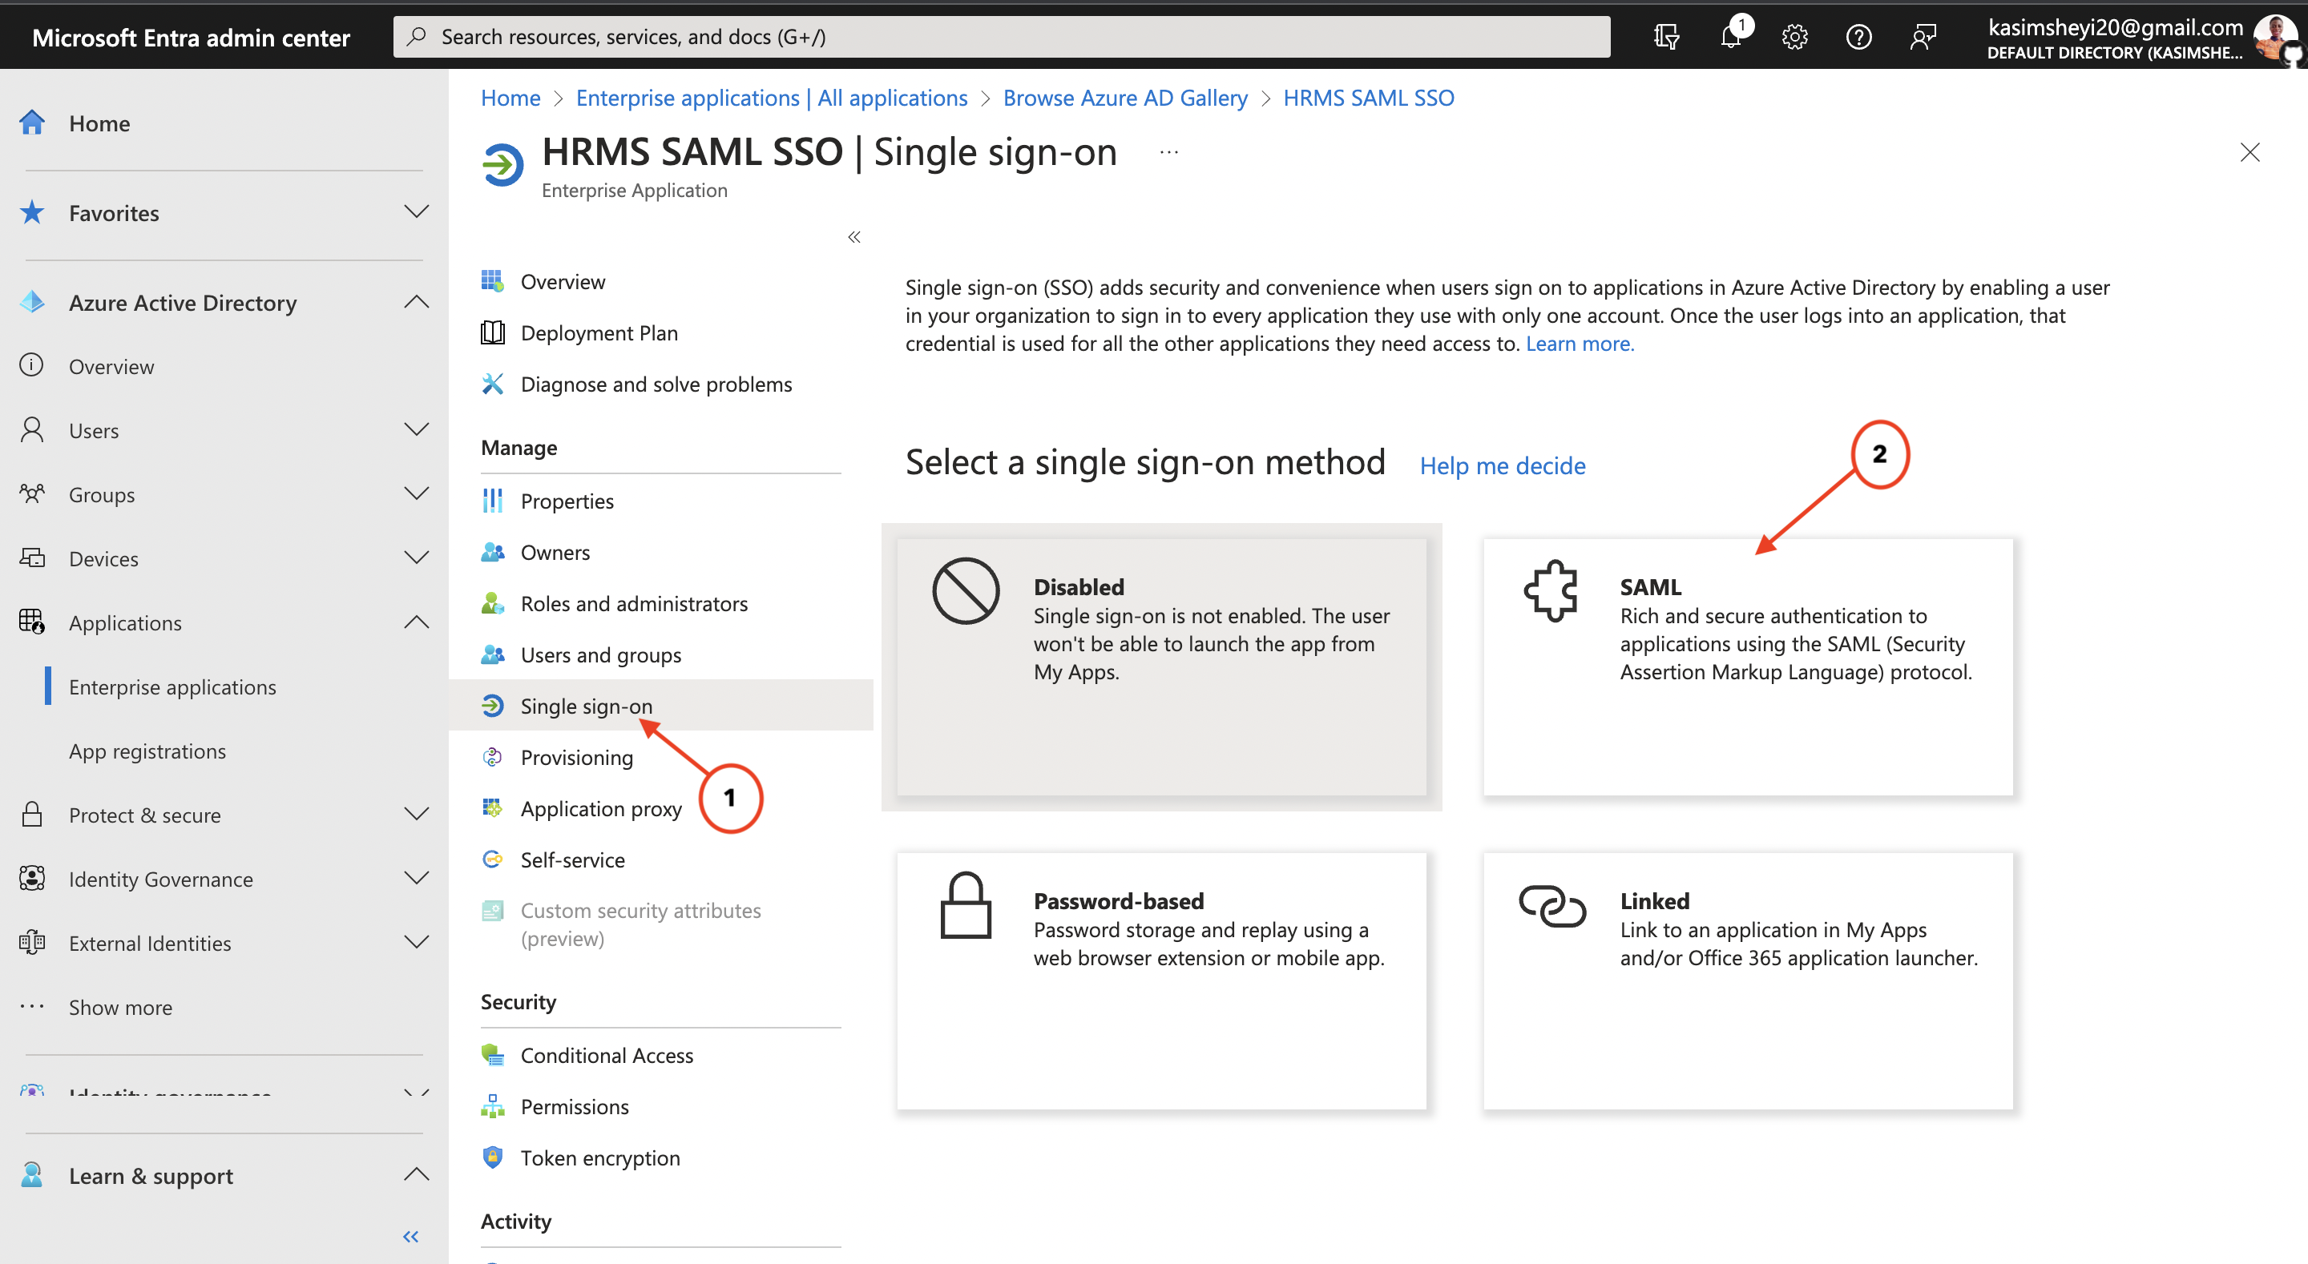This screenshot has width=2308, height=1264.
Task: Expand the Users menu chevron
Action: tap(416, 430)
